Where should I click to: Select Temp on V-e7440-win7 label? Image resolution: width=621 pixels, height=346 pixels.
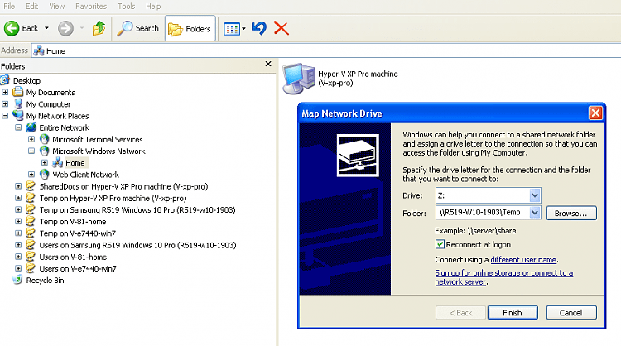click(77, 233)
